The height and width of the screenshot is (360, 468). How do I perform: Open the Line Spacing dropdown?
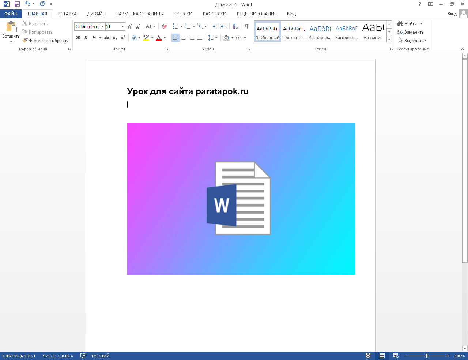click(212, 38)
